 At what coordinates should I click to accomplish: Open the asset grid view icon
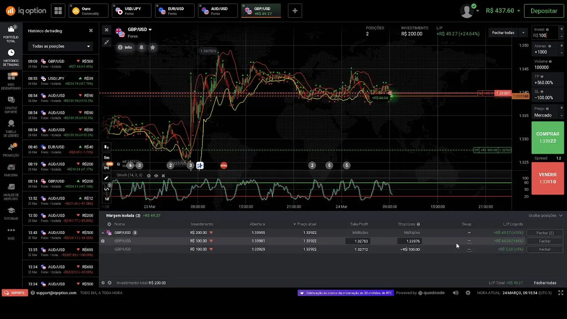tap(58, 11)
